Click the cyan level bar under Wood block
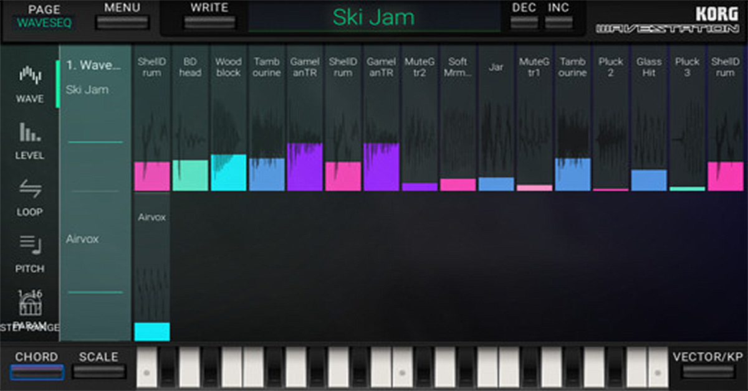Screen dimensions: 748x391 click(229, 172)
